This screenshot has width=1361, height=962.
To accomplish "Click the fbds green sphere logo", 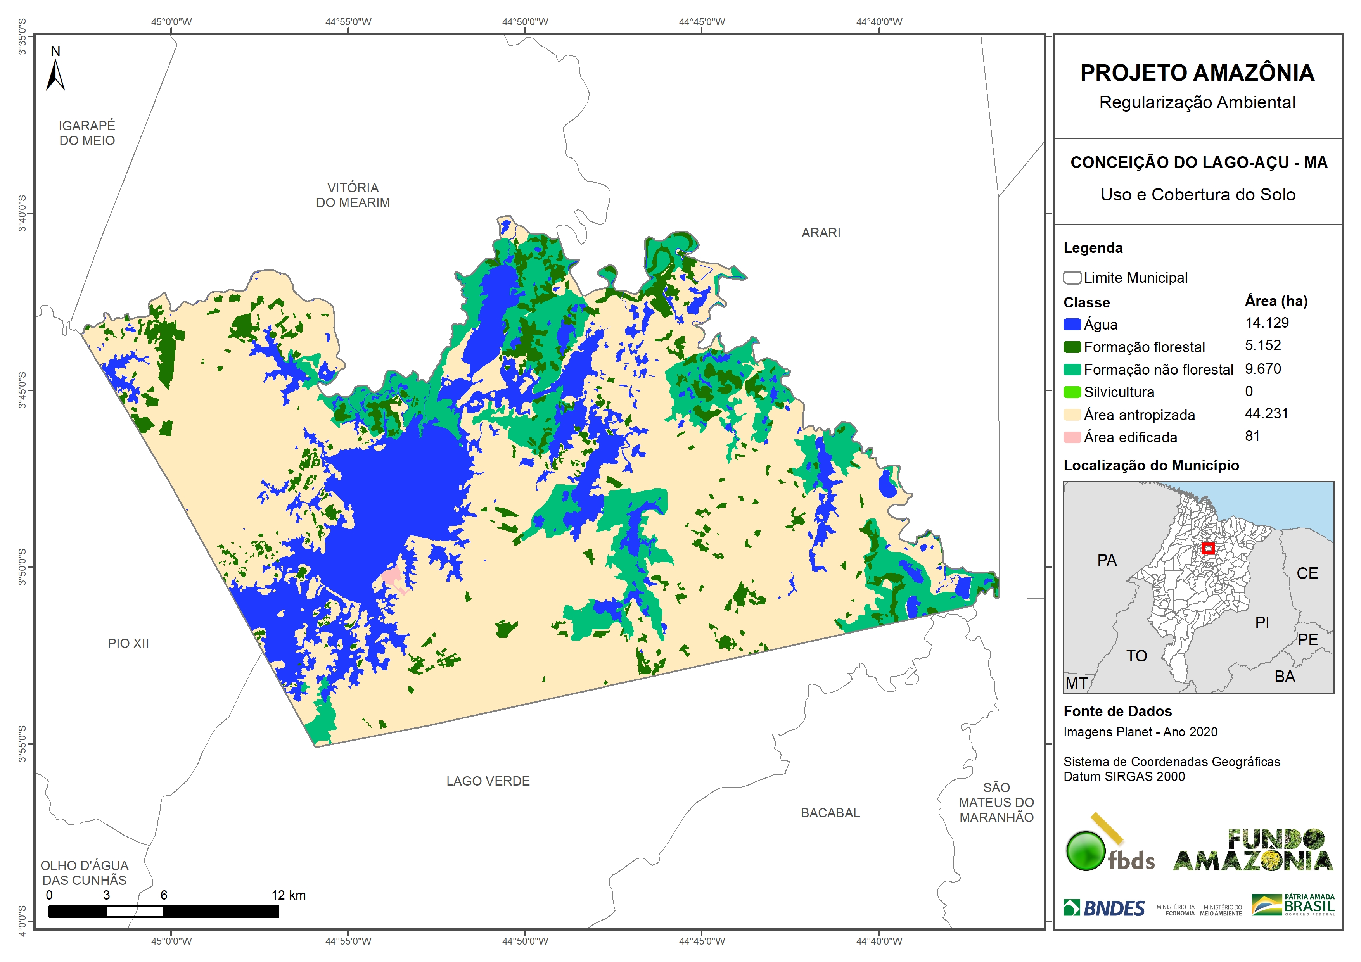I will [1086, 851].
